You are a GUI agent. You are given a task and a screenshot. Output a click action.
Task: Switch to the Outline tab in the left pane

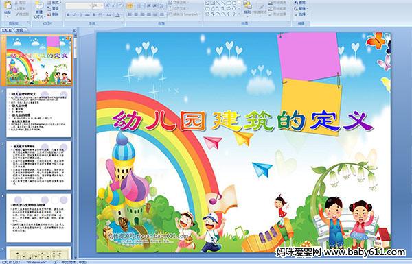19,30
